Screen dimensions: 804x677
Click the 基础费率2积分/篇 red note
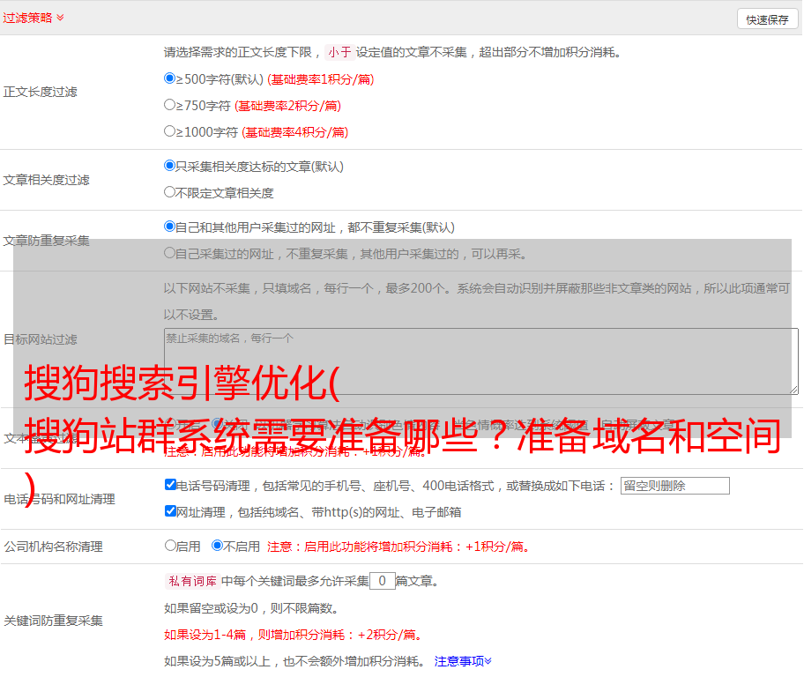click(x=287, y=106)
